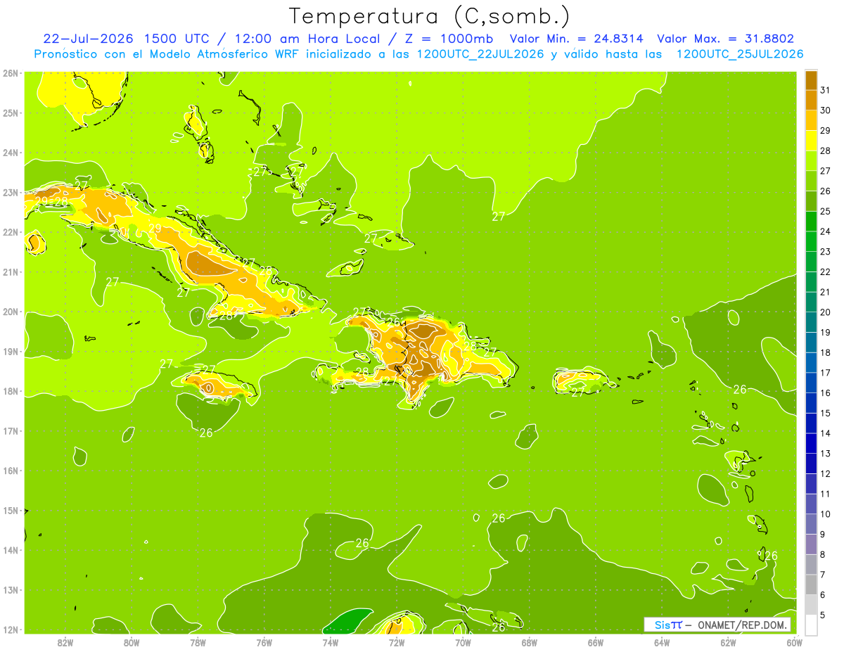The image size is (844, 652).
Task: Click the '76W' longitude axis label
Action: [x=264, y=642]
